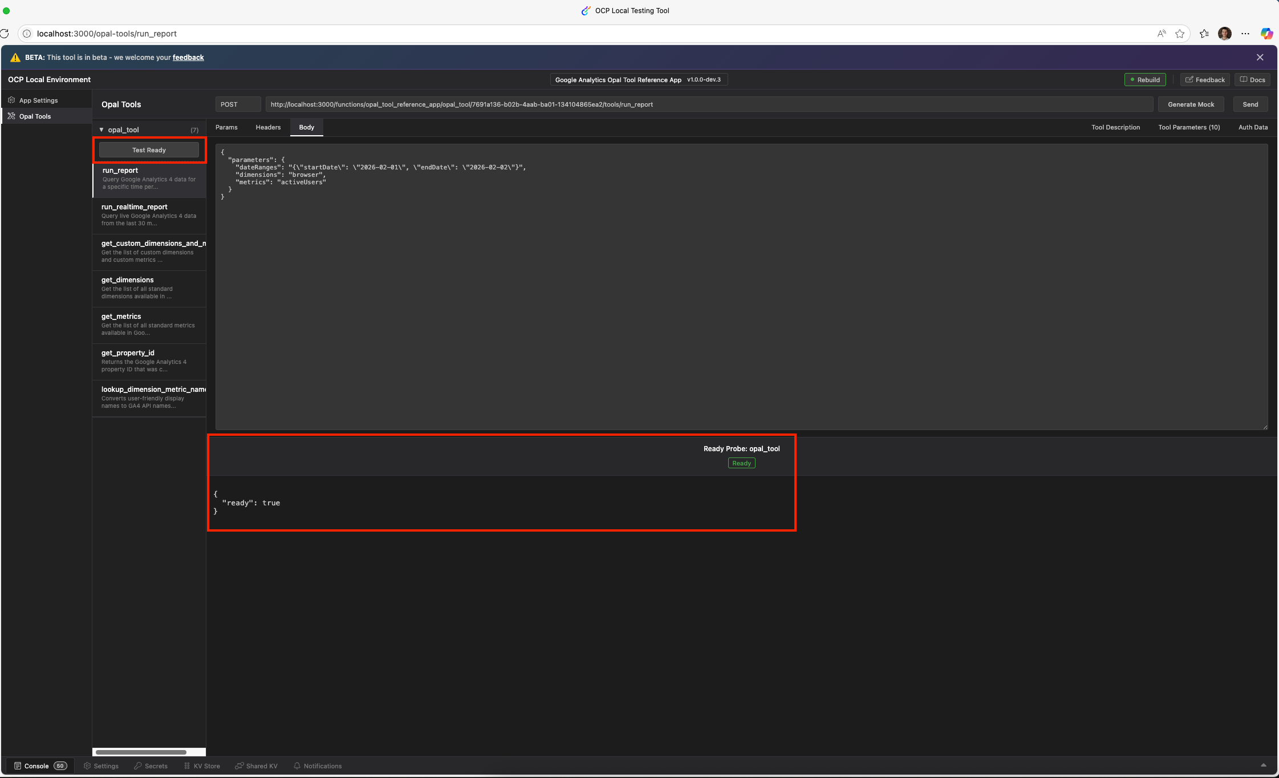Viewport: 1279px width, 778px height.
Task: Follow the feedback link in banner
Action: tap(188, 58)
